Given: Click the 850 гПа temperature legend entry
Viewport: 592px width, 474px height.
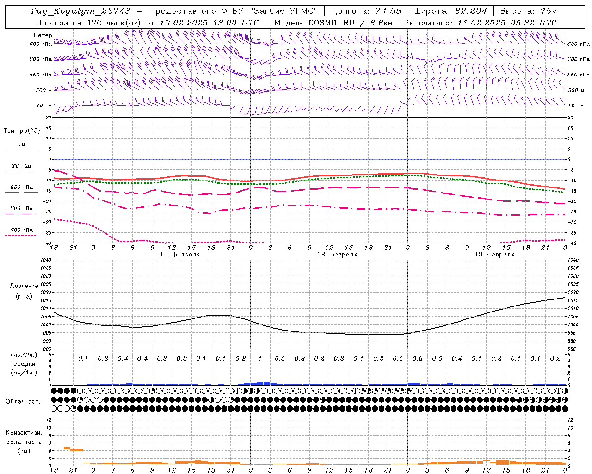Looking at the screenshot, I should (x=22, y=187).
